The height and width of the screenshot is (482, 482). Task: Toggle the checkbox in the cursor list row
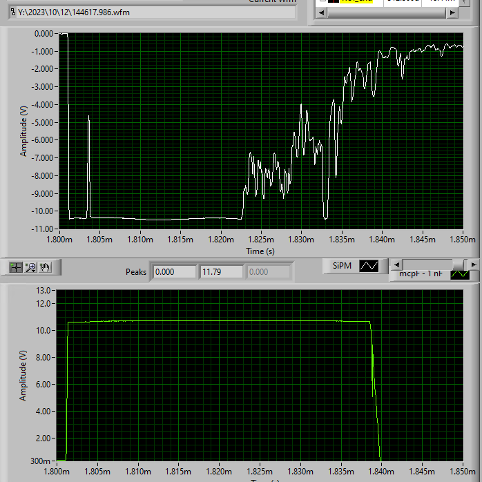[x=322, y=1]
